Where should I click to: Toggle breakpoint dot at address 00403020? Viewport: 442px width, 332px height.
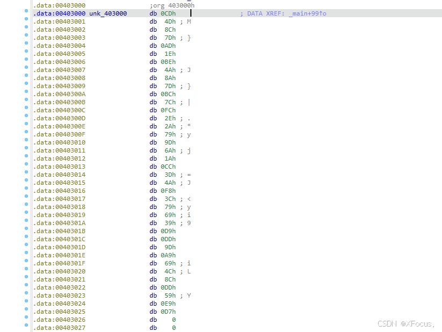pyautogui.click(x=26, y=269)
